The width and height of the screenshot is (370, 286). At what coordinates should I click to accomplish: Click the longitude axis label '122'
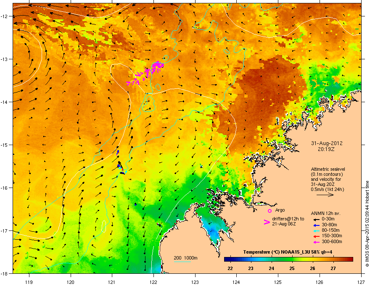pyautogui.click(x=153, y=282)
